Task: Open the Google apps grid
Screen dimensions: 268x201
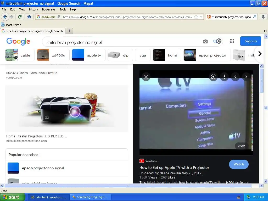Action: coord(232,41)
